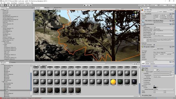The image size is (176, 99).
Task: Open the Reflection Probes dropdown
Action: coord(164,29)
